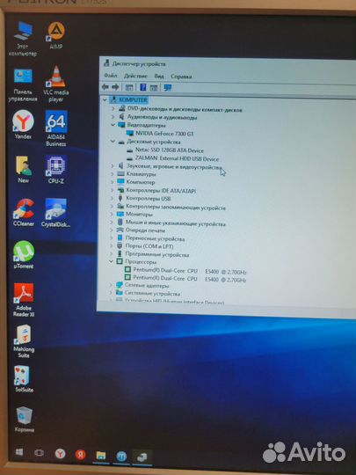Click the monitor scan hardware toolbar icon
Screen dimensions: 356x475
pos(167,88)
